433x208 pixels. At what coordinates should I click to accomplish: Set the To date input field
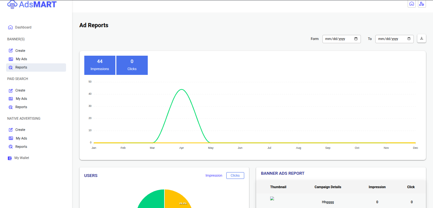(x=395, y=39)
